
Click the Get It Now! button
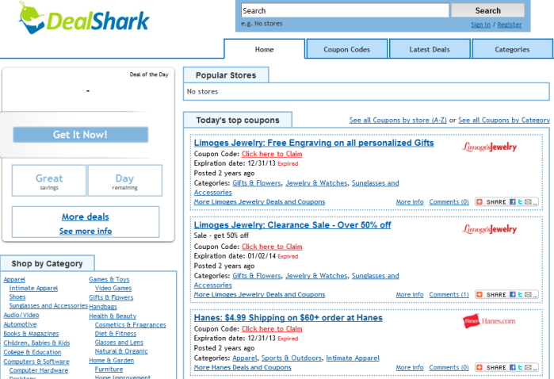81,135
